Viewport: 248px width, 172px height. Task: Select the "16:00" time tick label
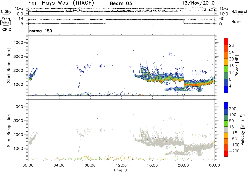tap(152, 165)
